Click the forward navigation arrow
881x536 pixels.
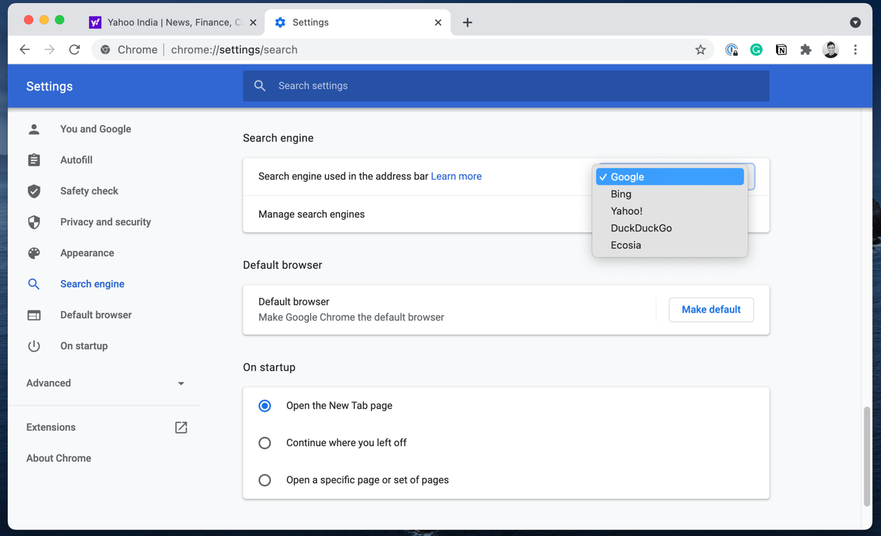coord(49,49)
